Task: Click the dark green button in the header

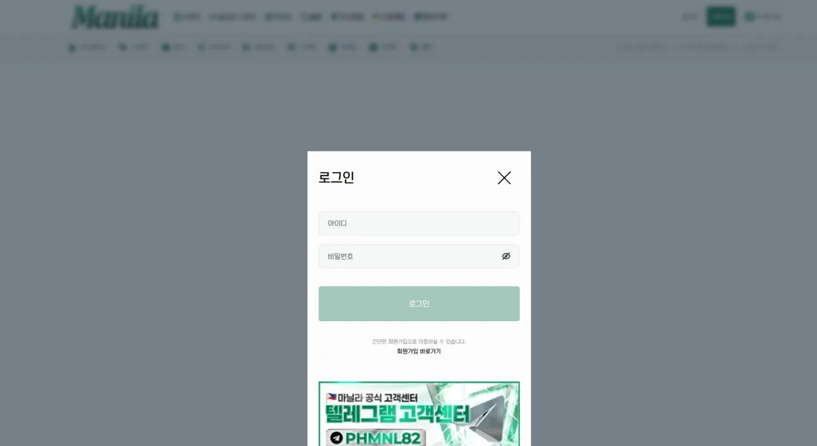Action: 721,17
